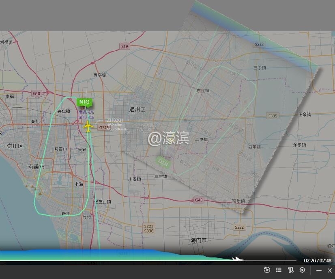The width and height of the screenshot is (335, 279).
Task: Select the yellow ZH8301 aircraft icon
Action: (88, 126)
